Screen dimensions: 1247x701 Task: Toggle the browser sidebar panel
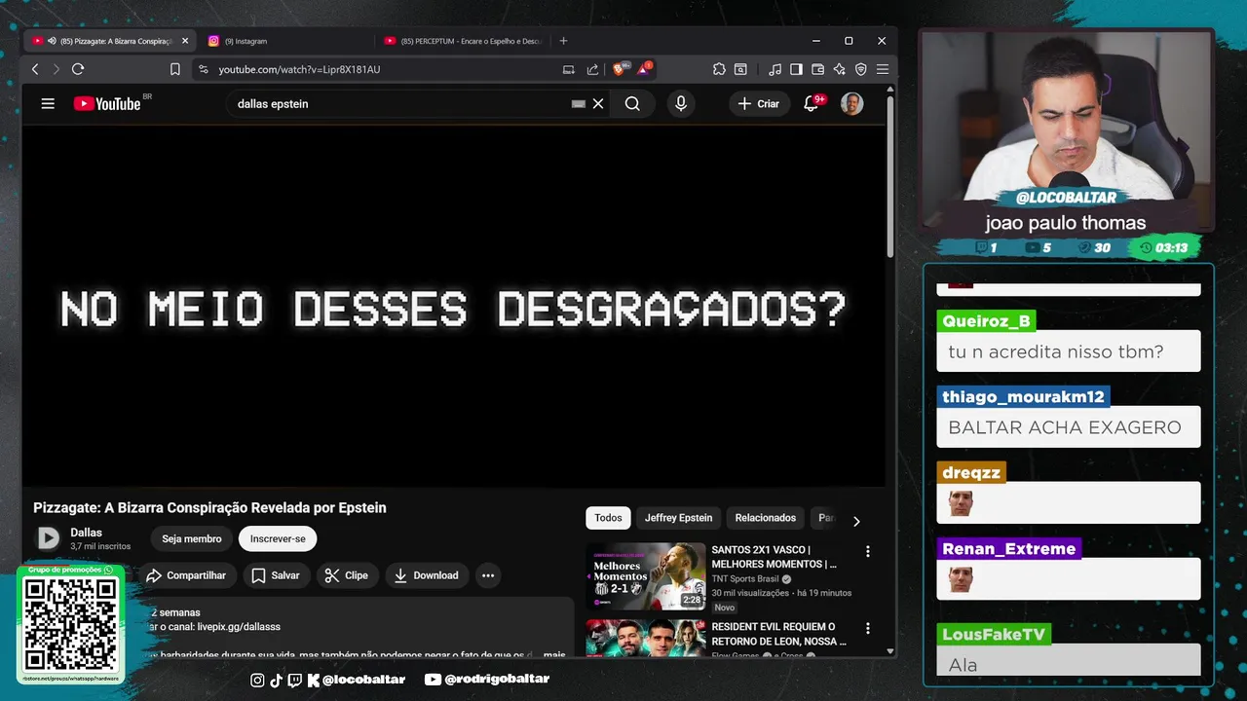click(796, 69)
